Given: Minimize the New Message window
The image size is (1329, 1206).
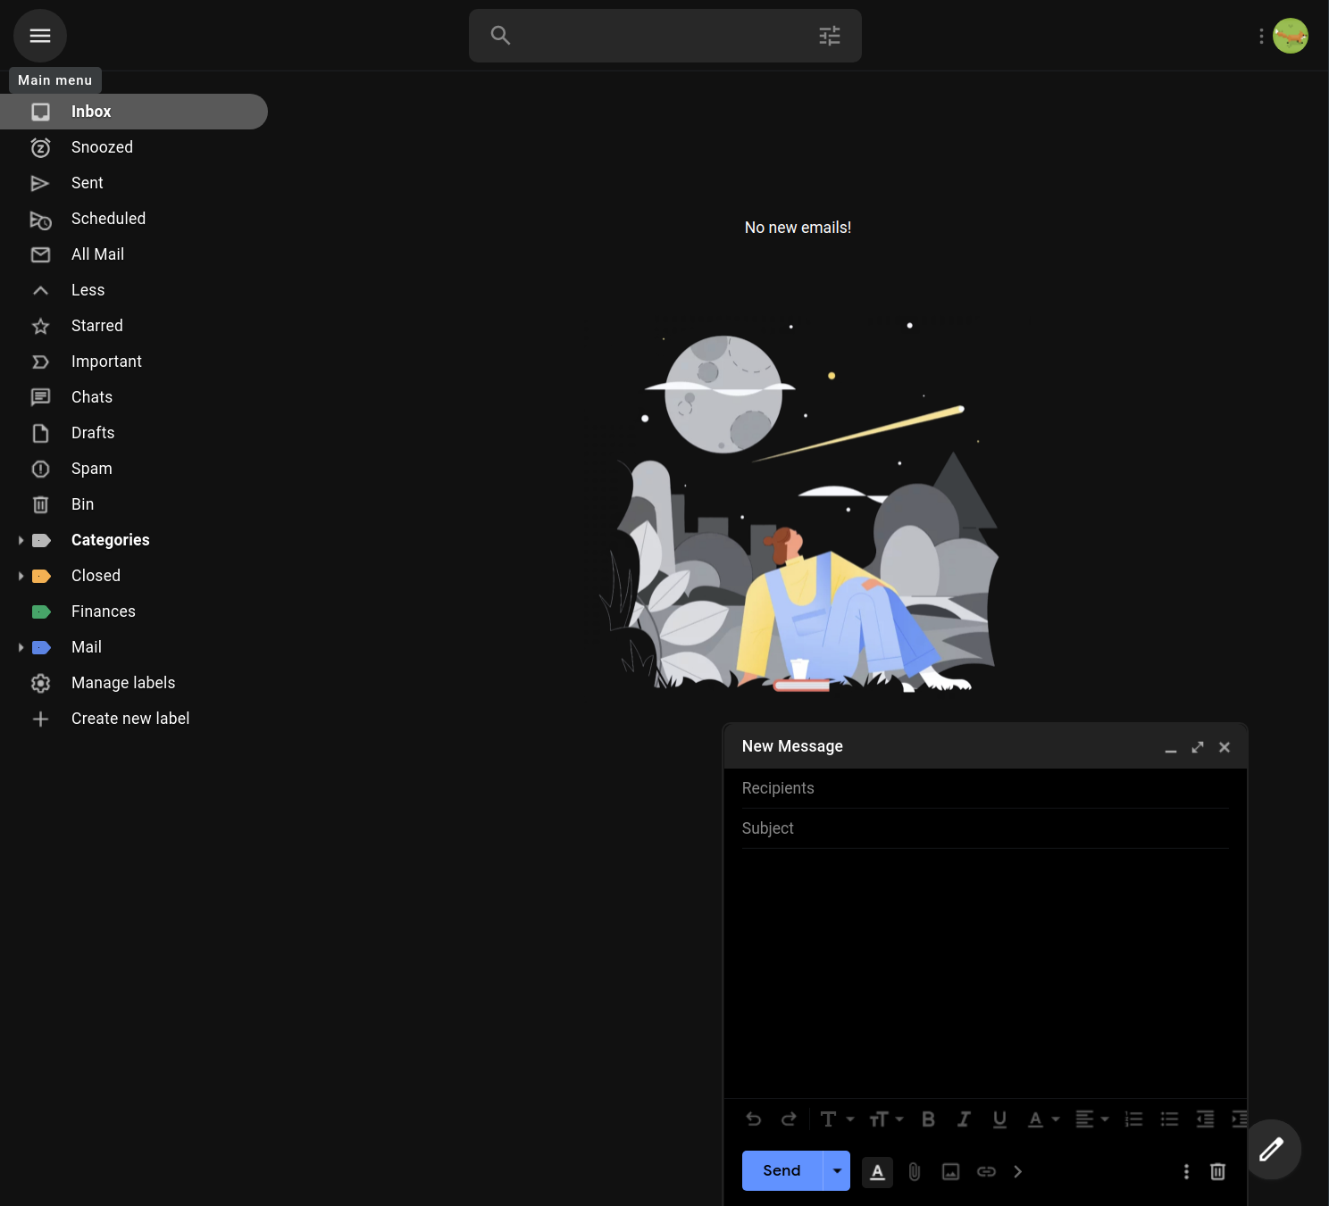Looking at the screenshot, I should [1171, 747].
